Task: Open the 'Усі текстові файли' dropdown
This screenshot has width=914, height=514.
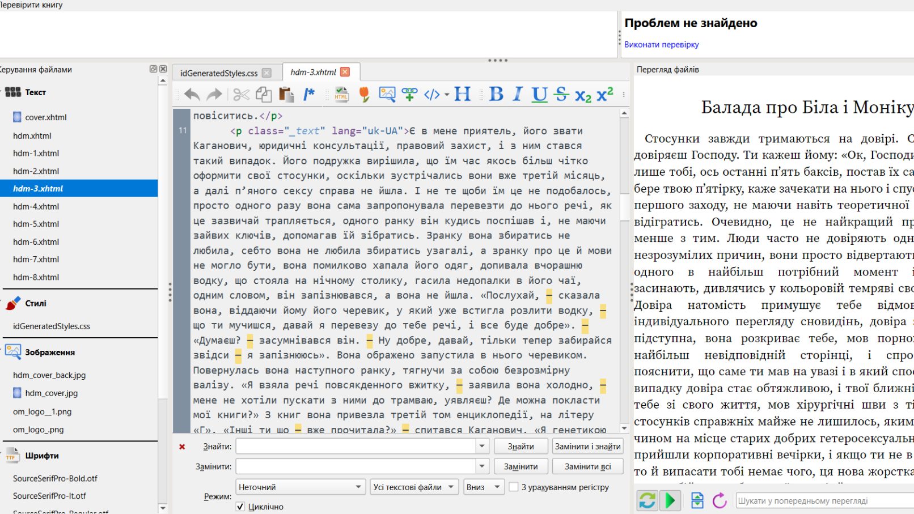Action: pyautogui.click(x=414, y=487)
